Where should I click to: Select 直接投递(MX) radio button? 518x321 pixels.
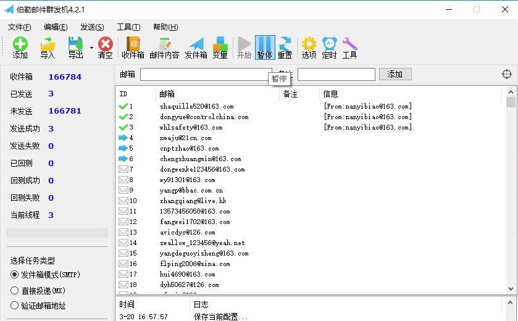pyautogui.click(x=14, y=290)
